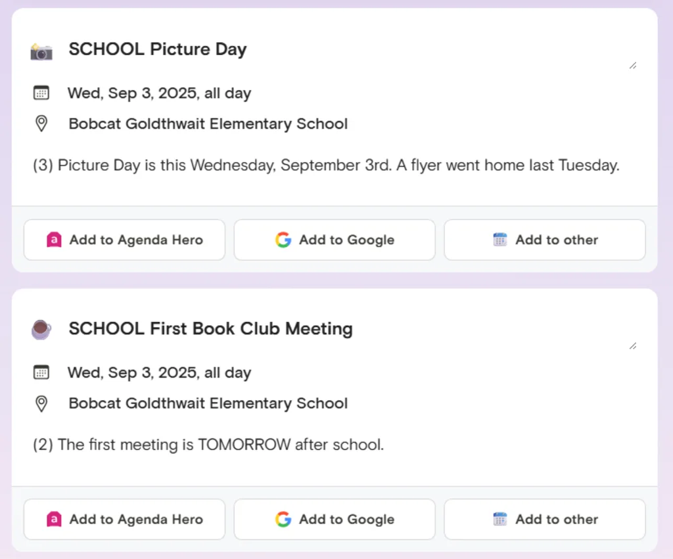The image size is (673, 559).
Task: Add Book Club Meeting to other calendar
Action: [545, 520]
